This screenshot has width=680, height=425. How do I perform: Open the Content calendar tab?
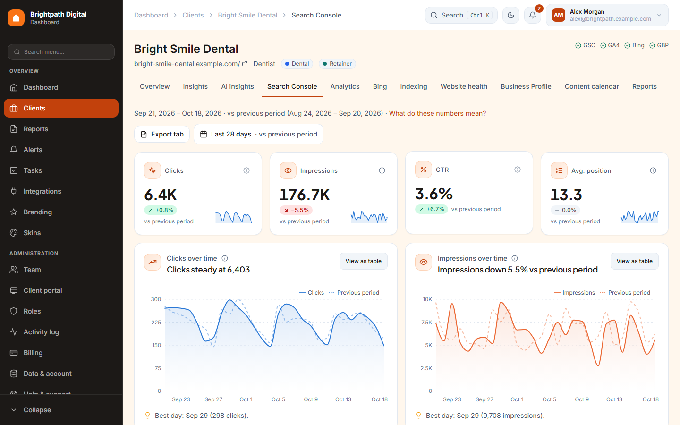tap(592, 86)
